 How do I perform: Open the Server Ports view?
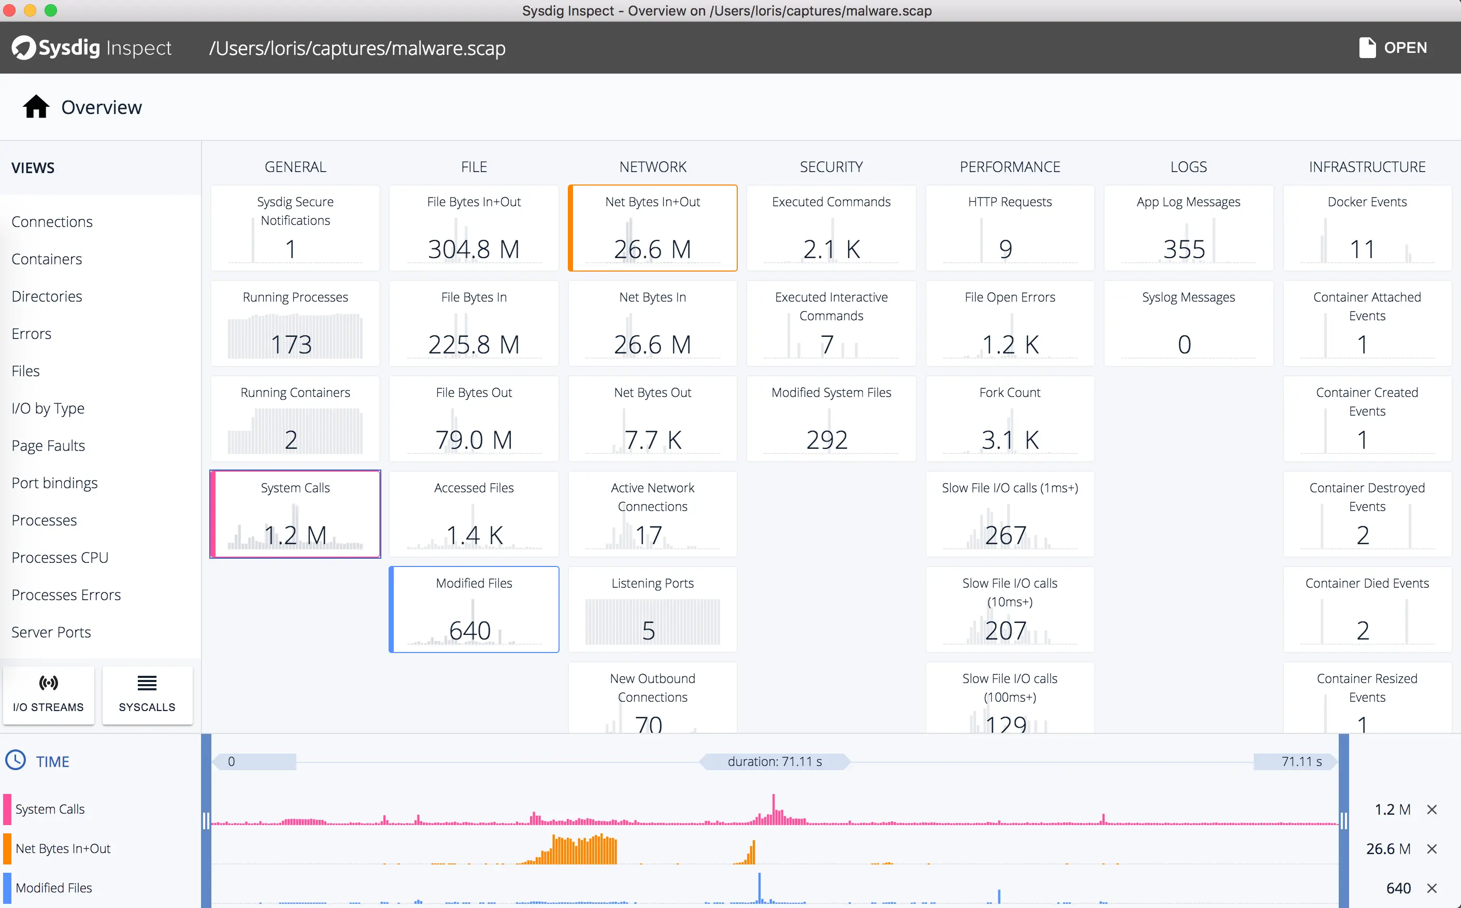51,632
